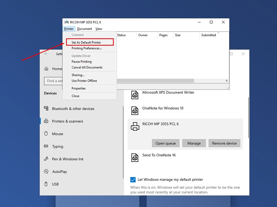
Task: Click the Send To OneNote 16 printer icon
Action: click(135, 158)
